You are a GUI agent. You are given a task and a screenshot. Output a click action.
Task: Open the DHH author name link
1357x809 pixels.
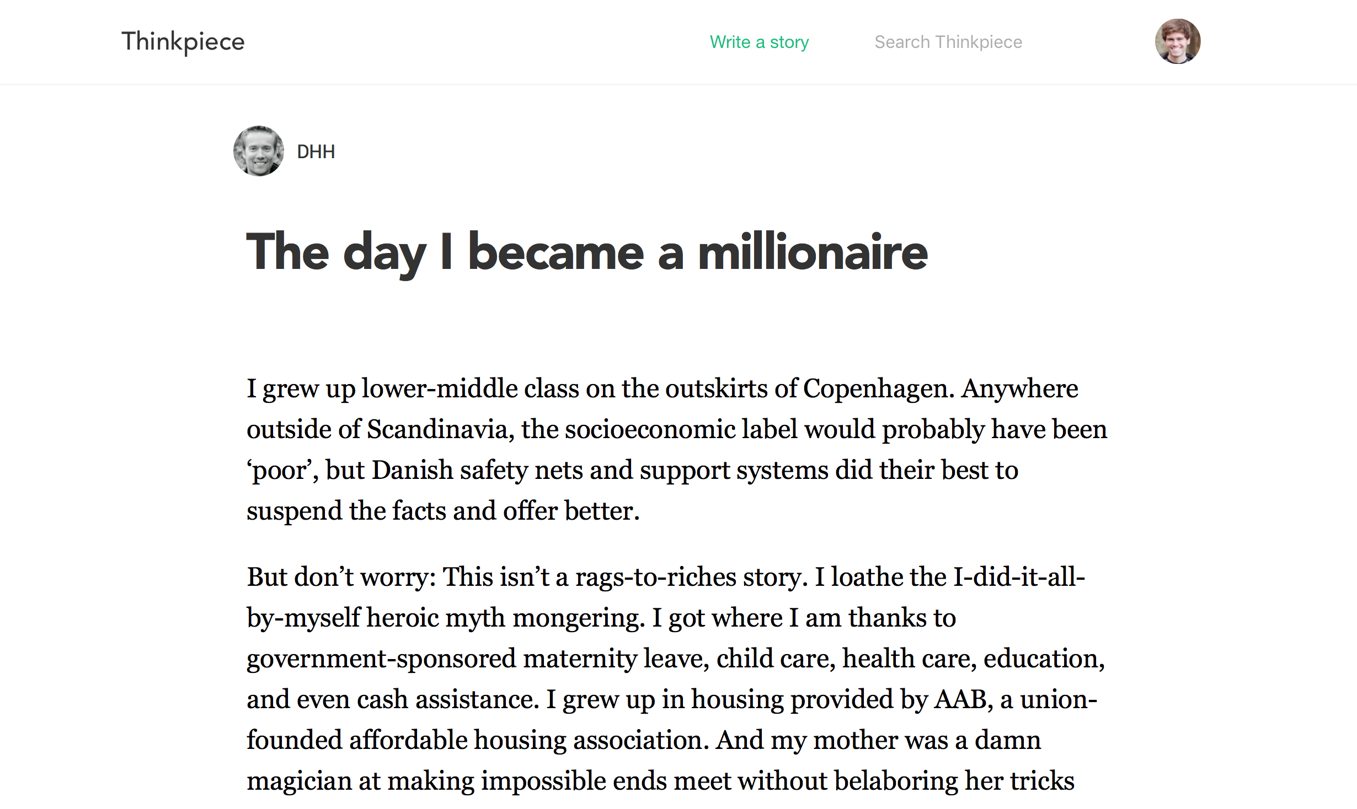pos(316,152)
